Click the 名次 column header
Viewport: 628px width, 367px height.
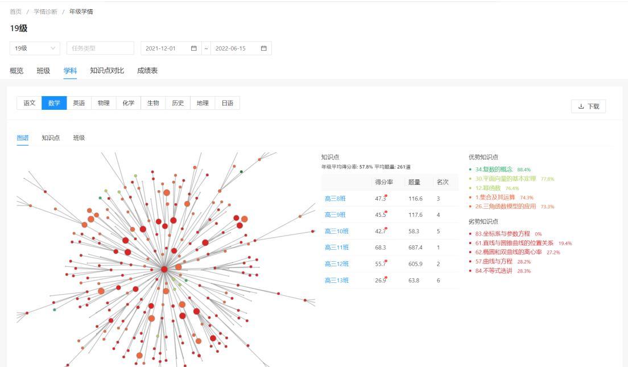pos(443,182)
